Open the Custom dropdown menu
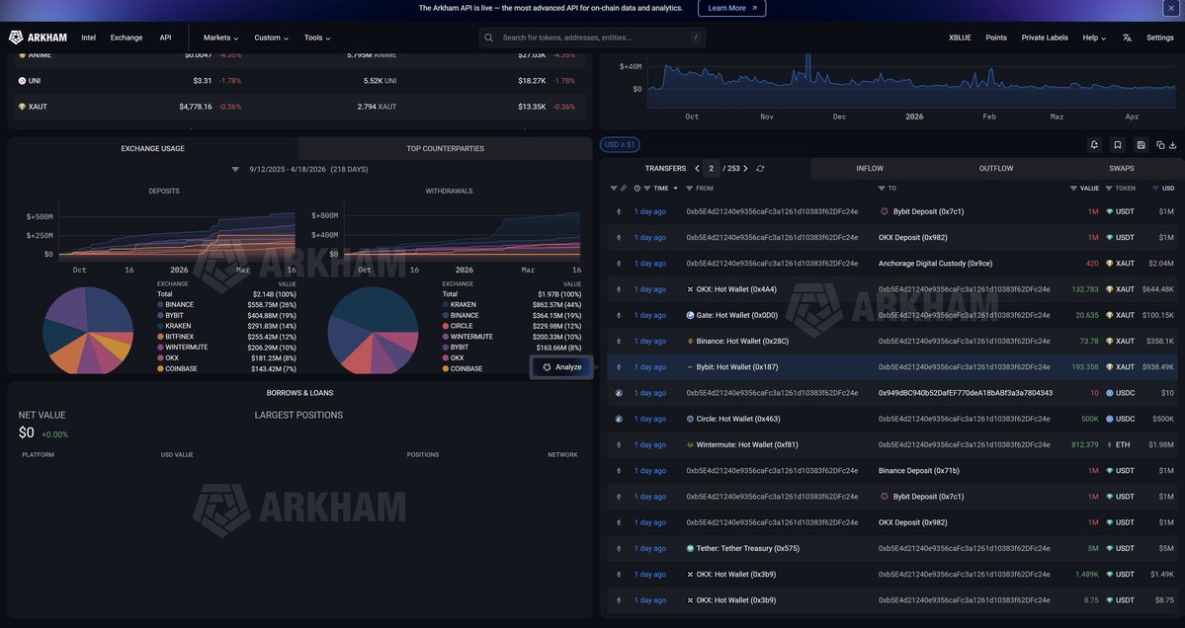Image resolution: width=1185 pixels, height=628 pixels. point(272,38)
